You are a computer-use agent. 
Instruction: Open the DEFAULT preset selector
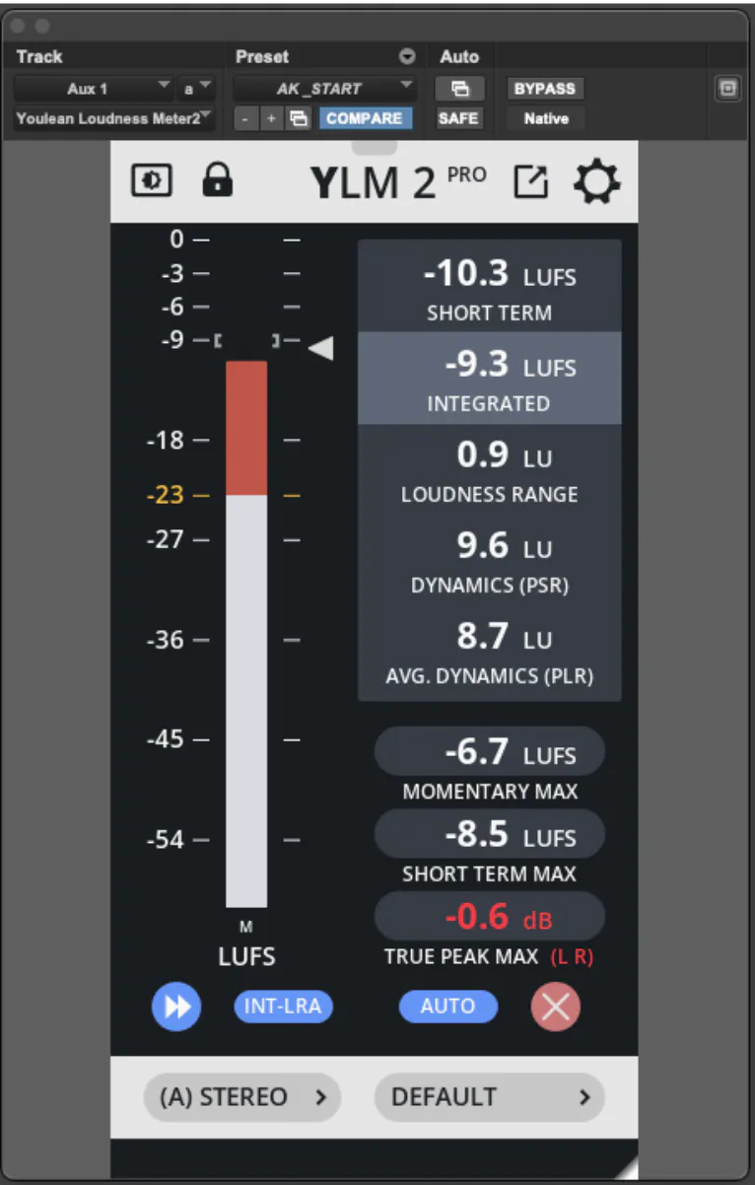(490, 1097)
